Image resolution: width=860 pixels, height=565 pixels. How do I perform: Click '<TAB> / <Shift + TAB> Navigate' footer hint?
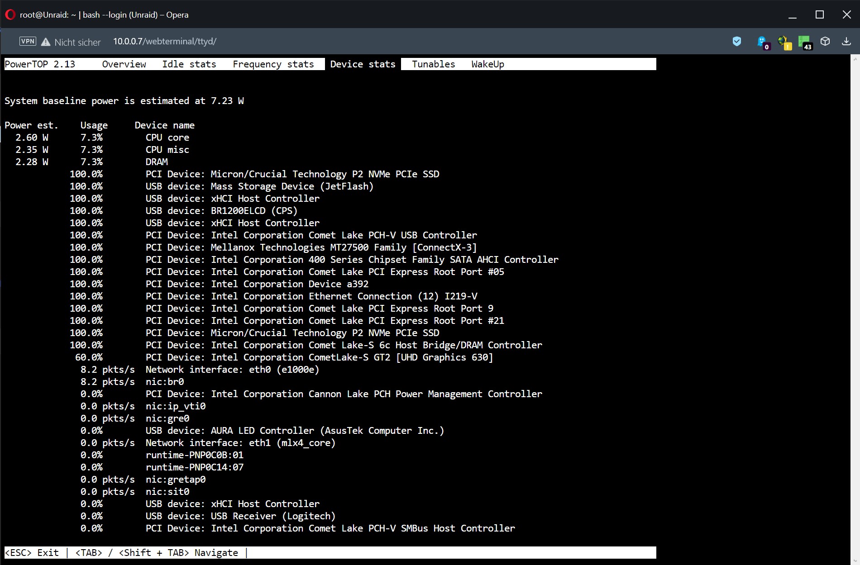(x=157, y=553)
